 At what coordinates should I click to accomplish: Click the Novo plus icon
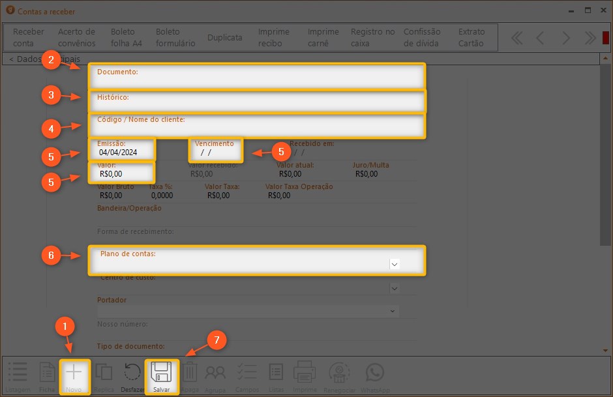74,373
